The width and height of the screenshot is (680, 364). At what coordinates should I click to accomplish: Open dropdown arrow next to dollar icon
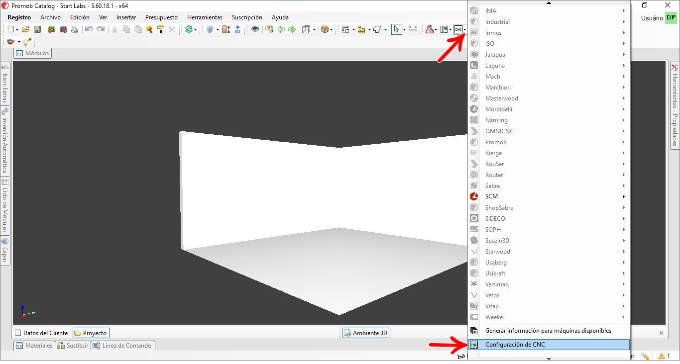[x=195, y=30]
